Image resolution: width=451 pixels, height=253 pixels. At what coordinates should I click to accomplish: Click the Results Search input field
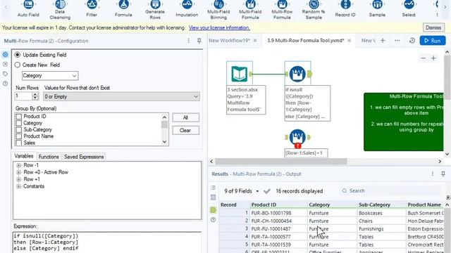point(390,190)
